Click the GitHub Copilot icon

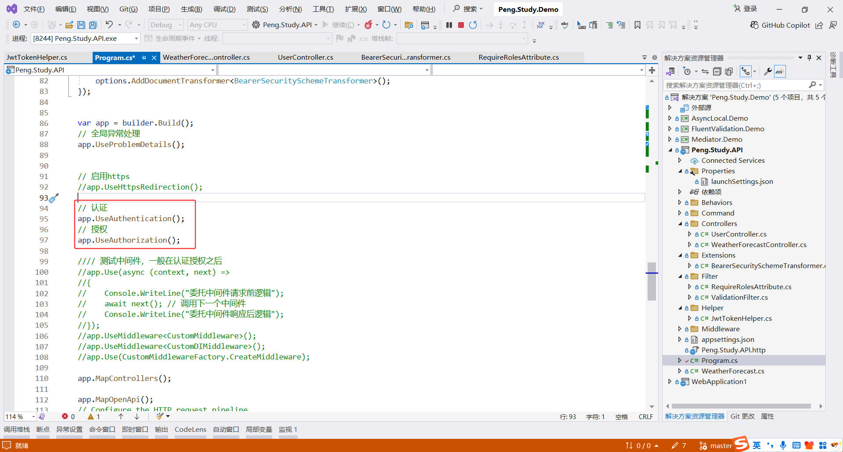(x=754, y=25)
